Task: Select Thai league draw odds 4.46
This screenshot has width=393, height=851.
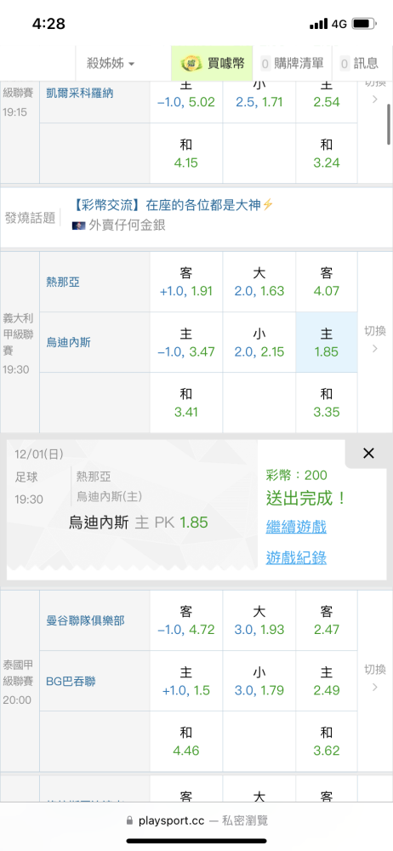Action: [x=186, y=741]
